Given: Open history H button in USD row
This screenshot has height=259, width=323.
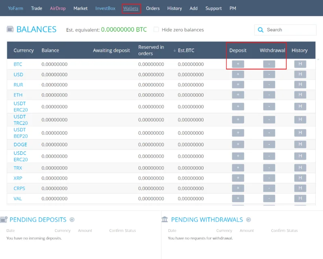Looking at the screenshot, I should point(300,74).
